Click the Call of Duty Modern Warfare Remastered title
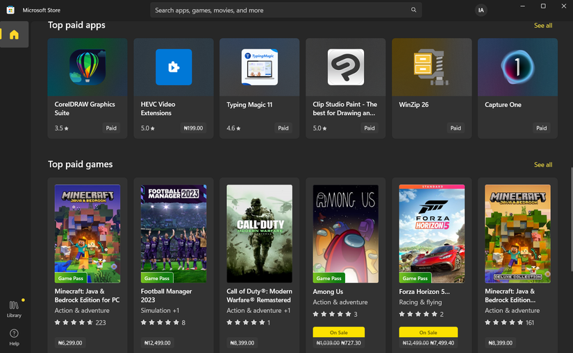573x353 pixels. click(x=260, y=295)
